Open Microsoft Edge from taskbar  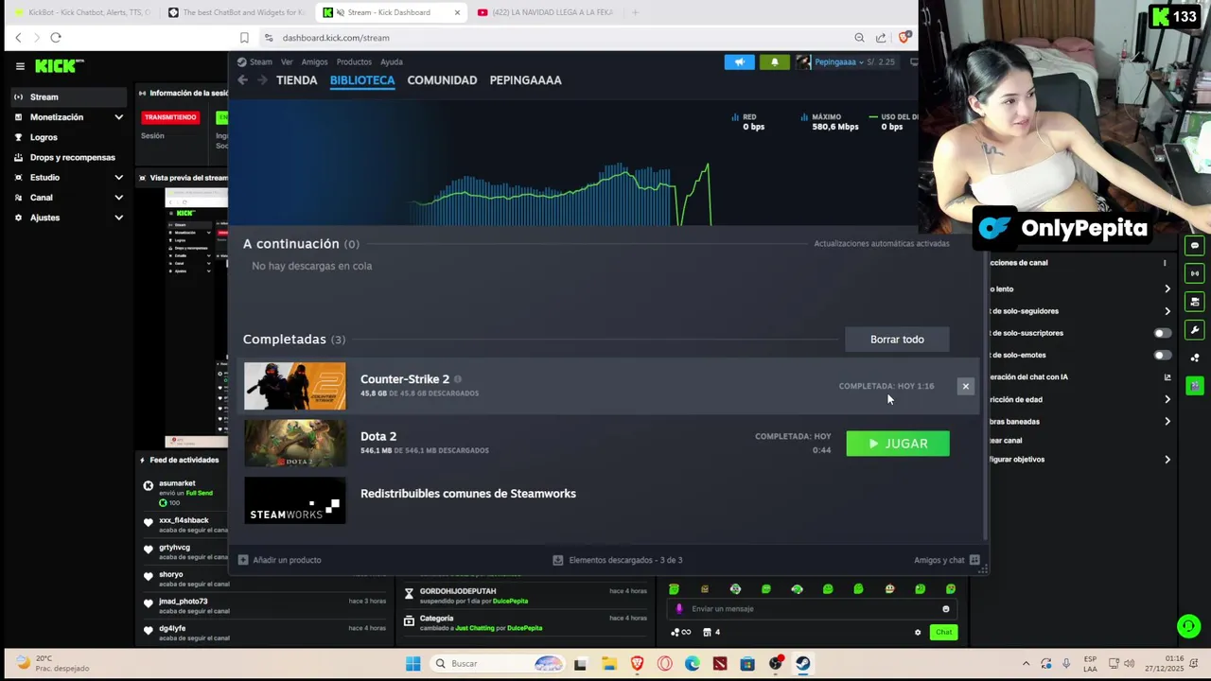click(693, 664)
